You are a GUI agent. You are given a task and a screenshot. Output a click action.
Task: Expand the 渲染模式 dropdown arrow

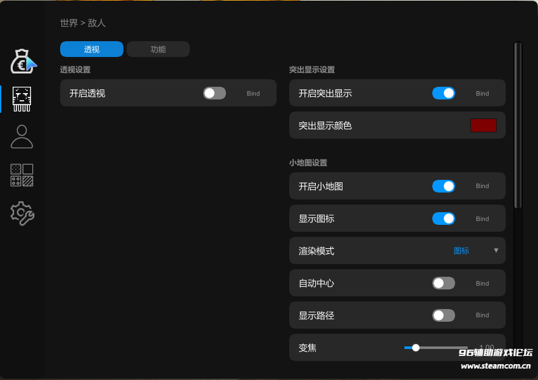pos(496,251)
